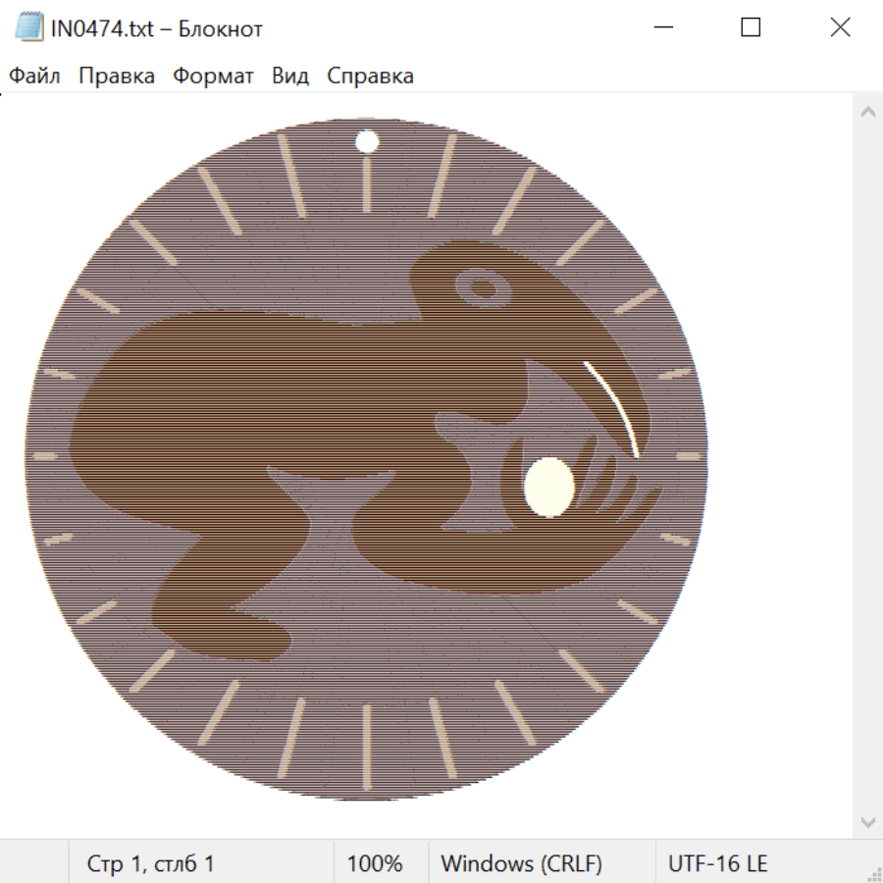Close the IN0474.txt Notepad window
Viewport: 883px width, 883px height.
(840, 28)
